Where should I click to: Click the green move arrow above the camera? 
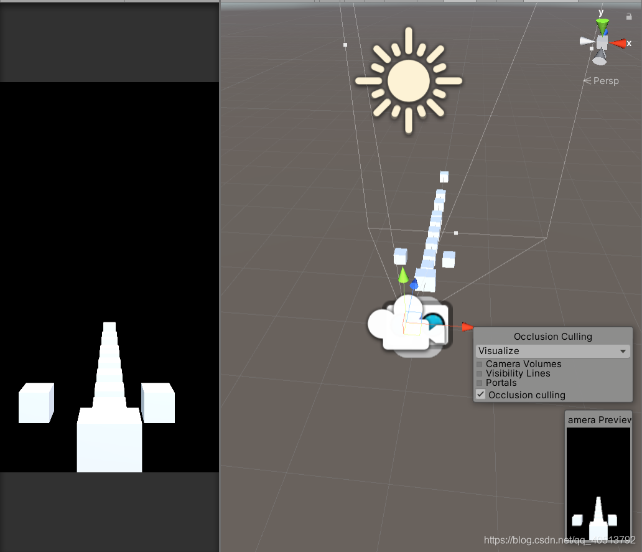[403, 274]
